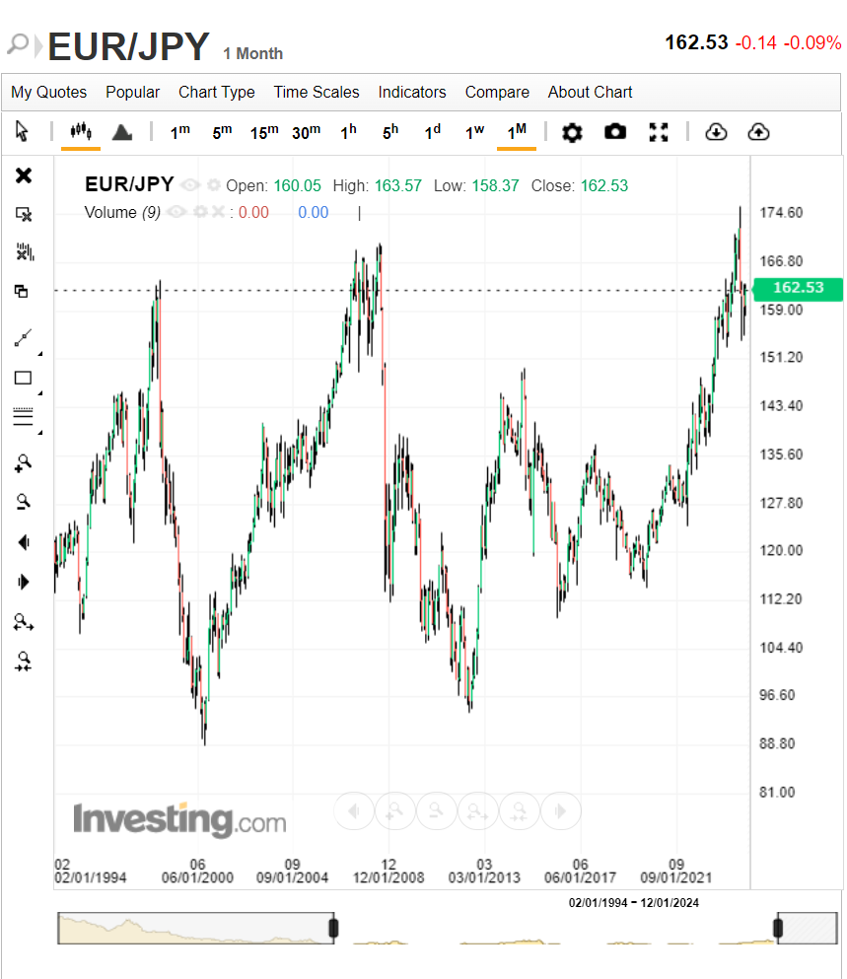Click the upload cloud icon
Viewport: 847px width, 979px height.
click(x=758, y=132)
